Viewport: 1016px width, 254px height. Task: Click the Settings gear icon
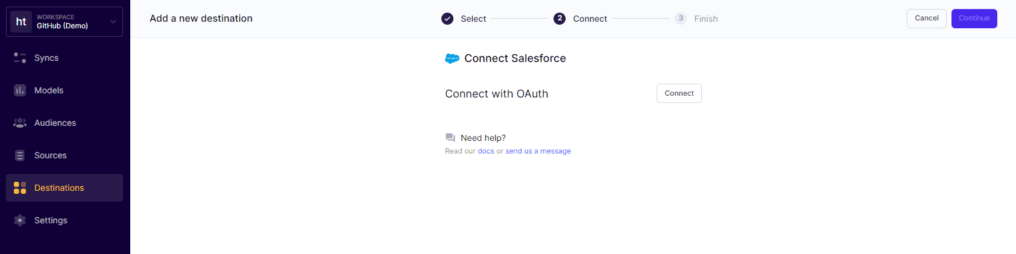point(20,220)
